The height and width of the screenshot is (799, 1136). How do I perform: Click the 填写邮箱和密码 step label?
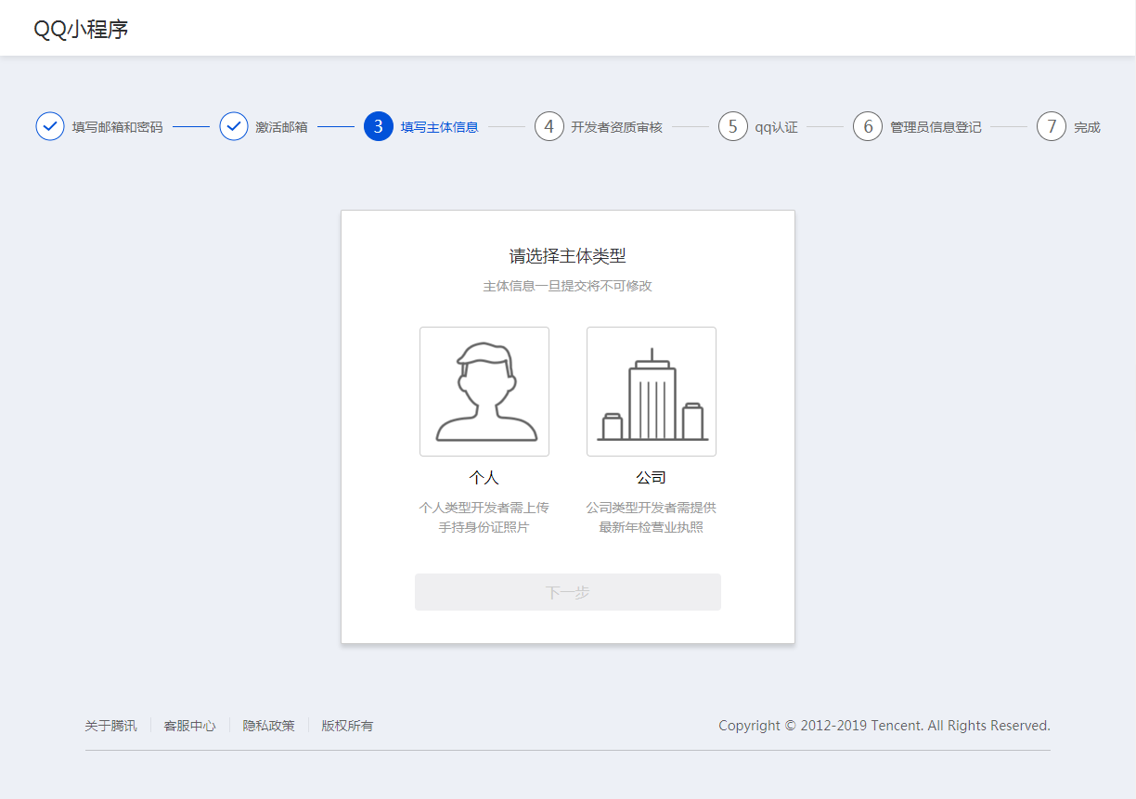tap(118, 127)
